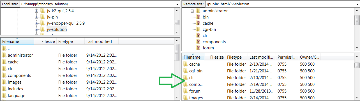Select components text in remote tree
Screen dimensions: 360x101
pyautogui.click(x=214, y=42)
